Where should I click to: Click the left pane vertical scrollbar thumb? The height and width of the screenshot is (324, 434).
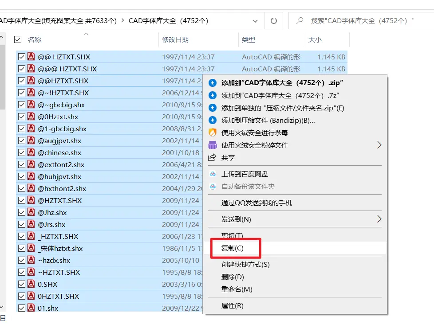click(x=2, y=77)
